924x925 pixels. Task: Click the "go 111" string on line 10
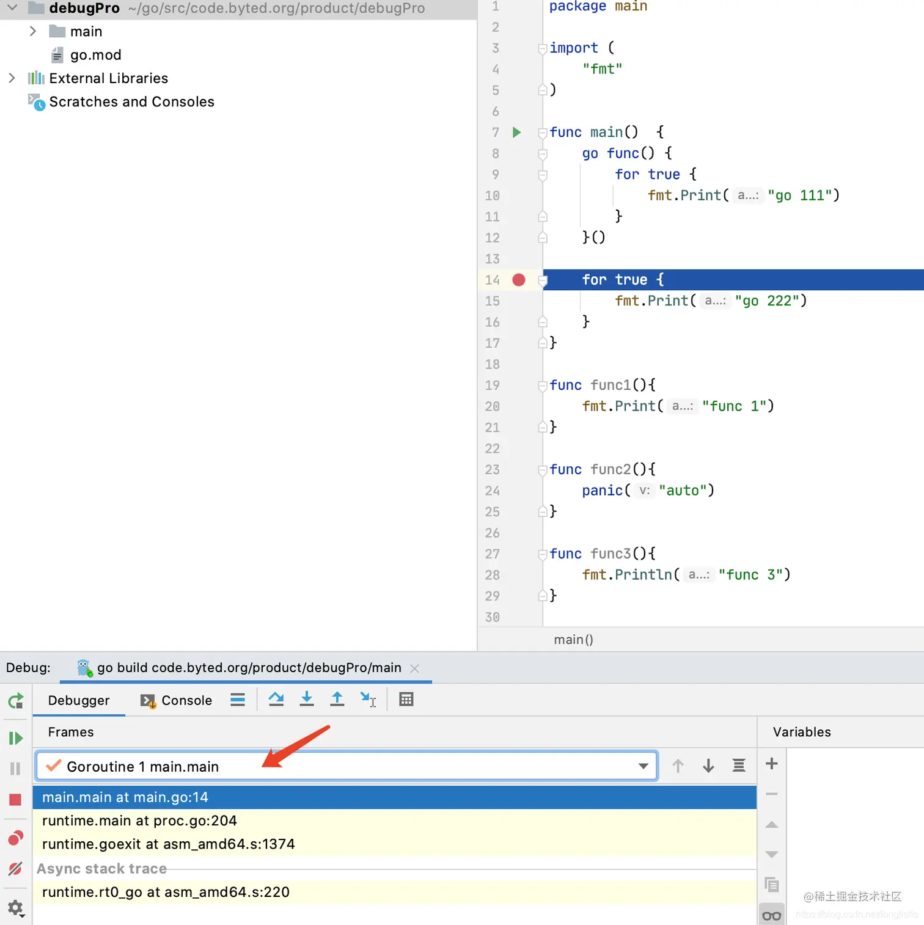(800, 196)
